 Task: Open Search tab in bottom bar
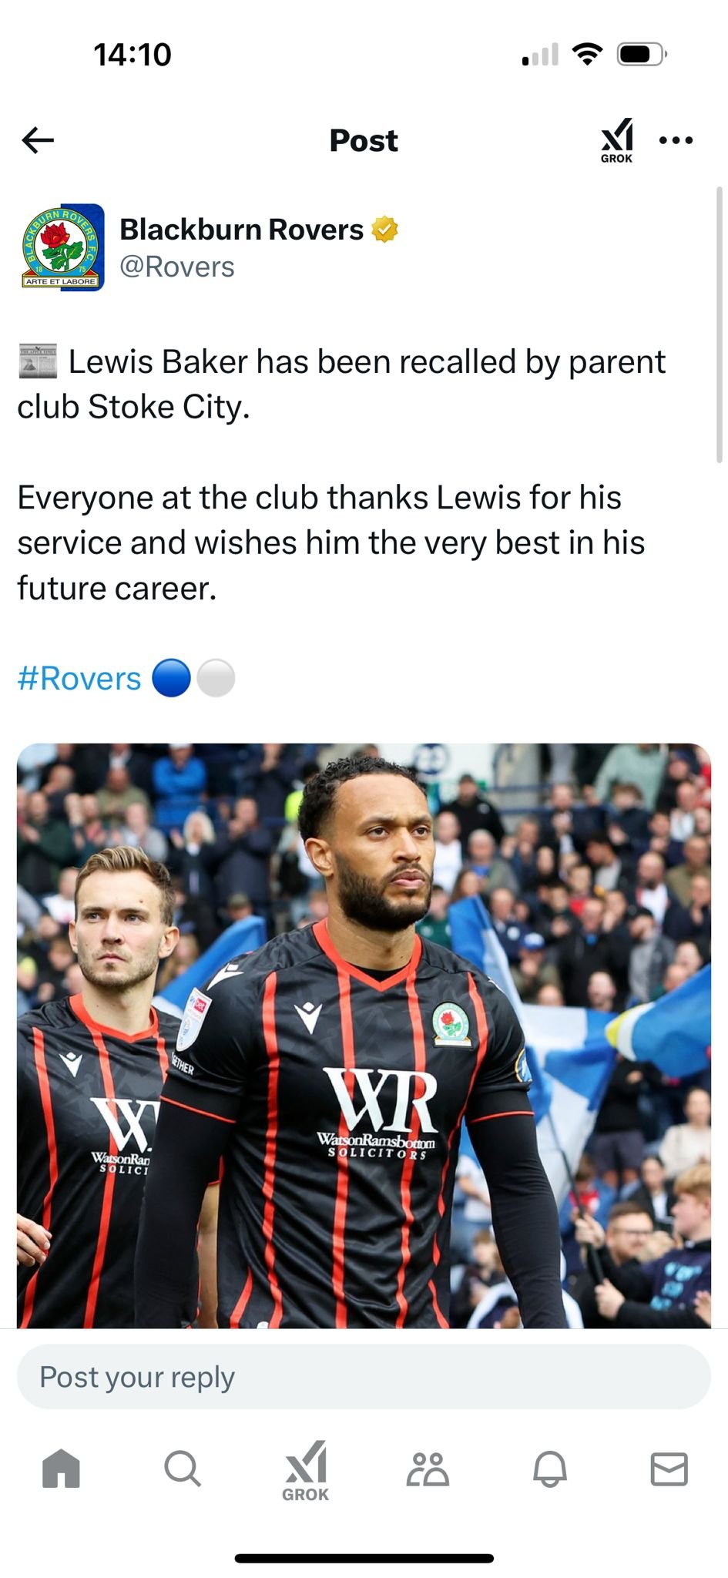click(183, 1468)
